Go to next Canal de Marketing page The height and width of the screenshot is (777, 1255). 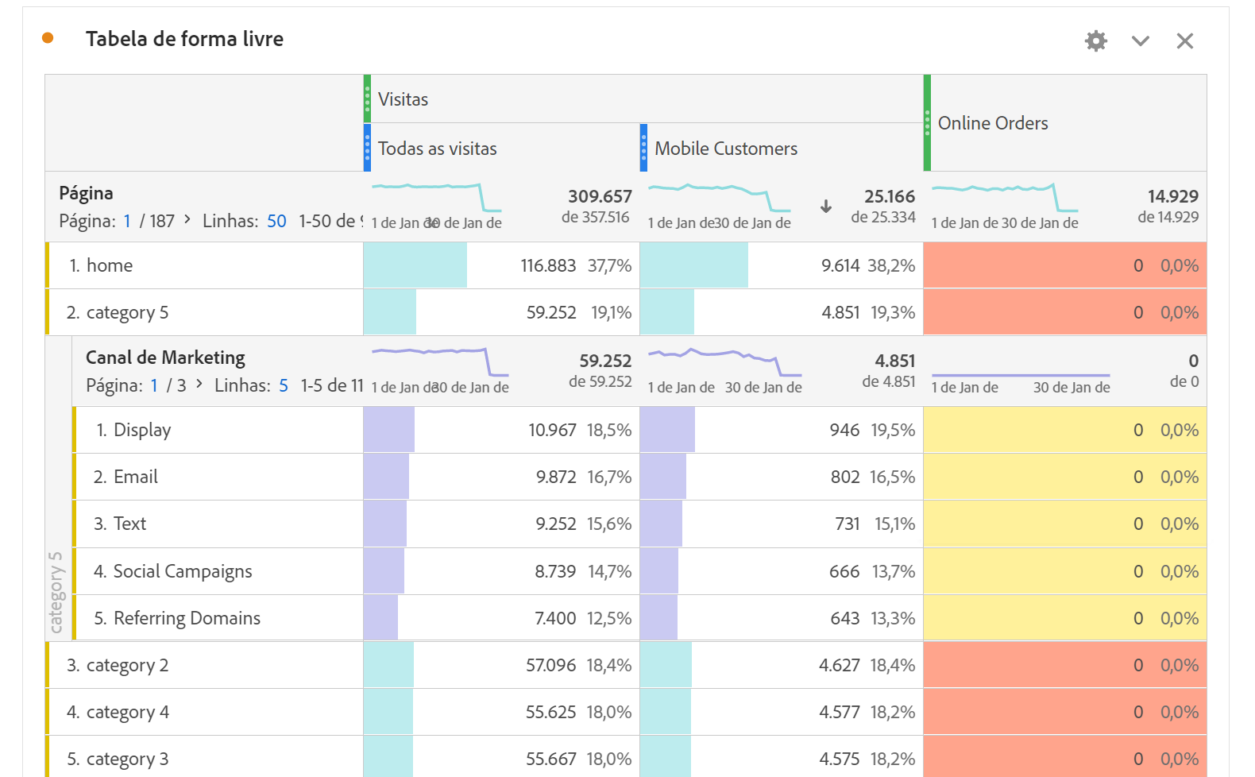click(199, 384)
